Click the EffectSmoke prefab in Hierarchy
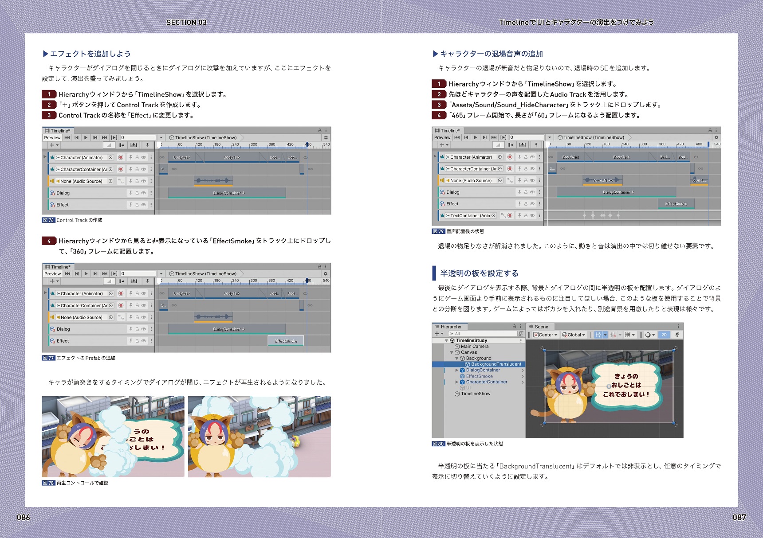The height and width of the screenshot is (538, 763). pos(479,376)
